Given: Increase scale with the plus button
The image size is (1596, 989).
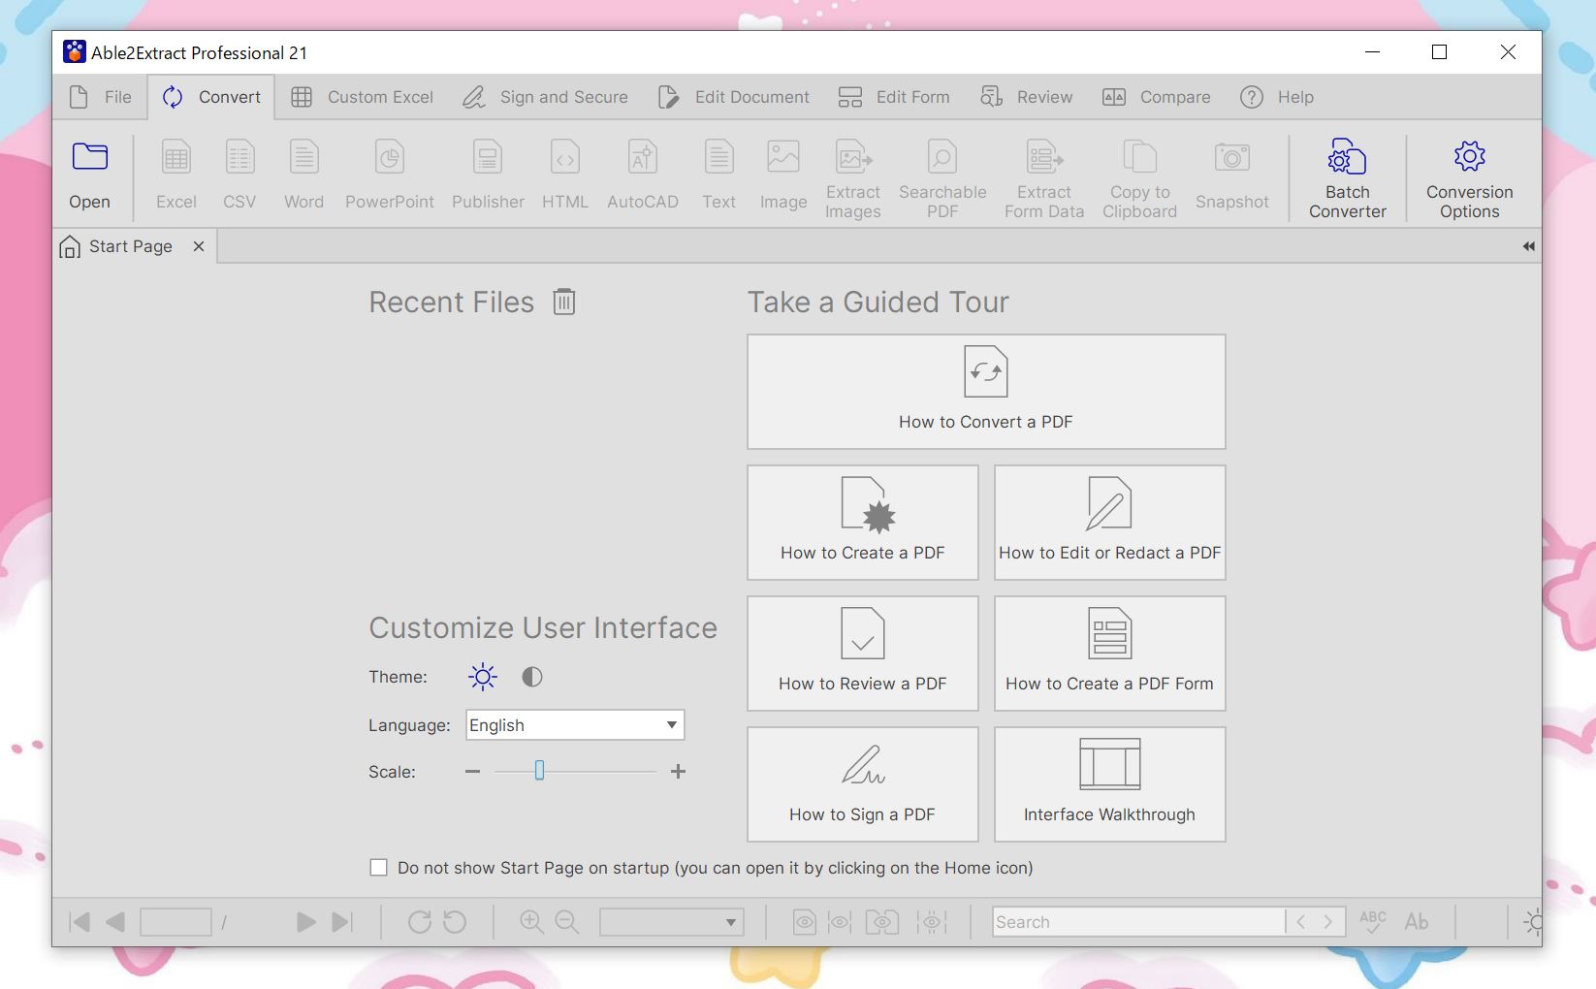Looking at the screenshot, I should coord(678,772).
